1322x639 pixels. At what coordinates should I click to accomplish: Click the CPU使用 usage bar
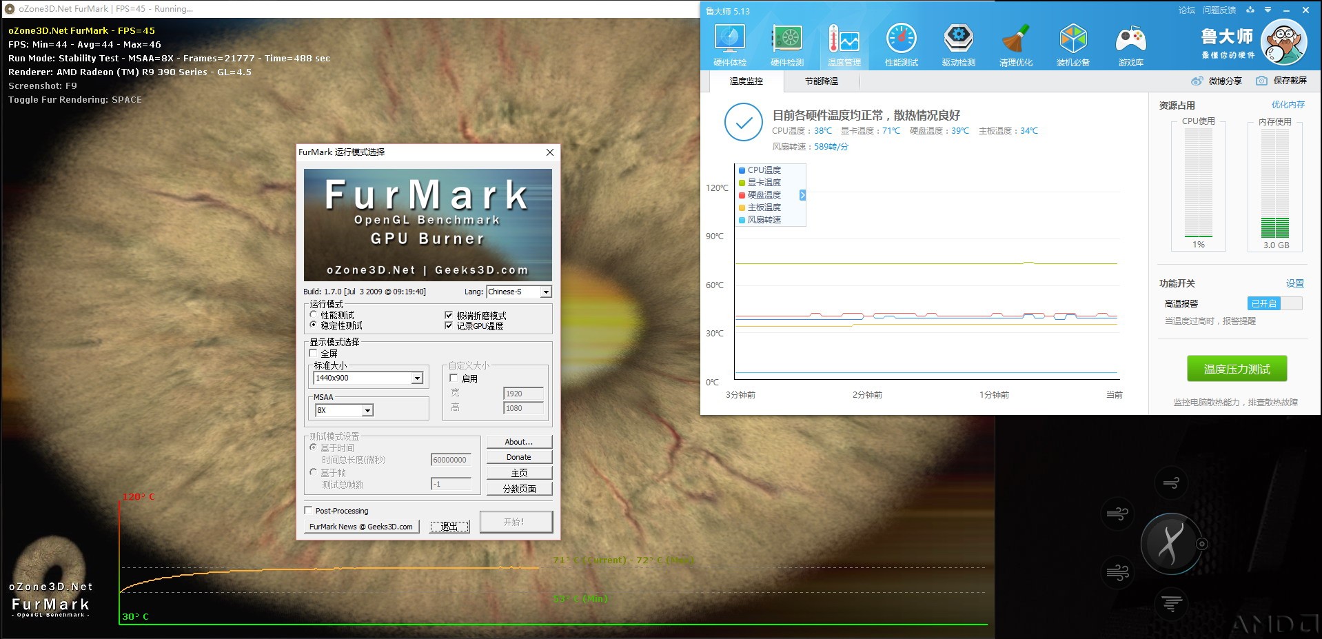[1198, 183]
